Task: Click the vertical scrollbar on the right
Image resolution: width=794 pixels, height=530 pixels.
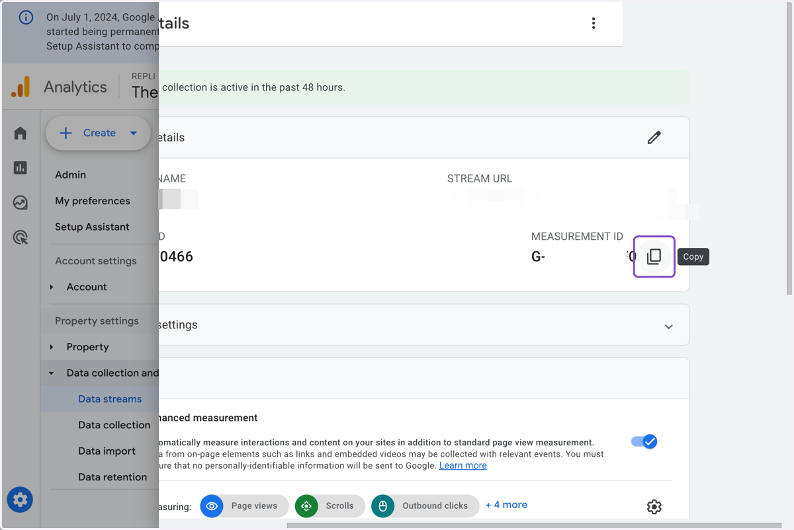Action: (x=789, y=149)
